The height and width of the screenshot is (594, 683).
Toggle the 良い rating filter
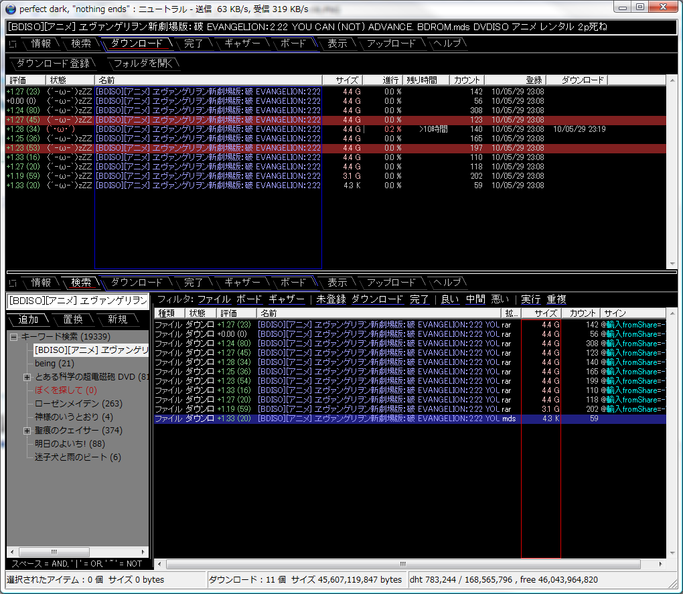click(450, 299)
